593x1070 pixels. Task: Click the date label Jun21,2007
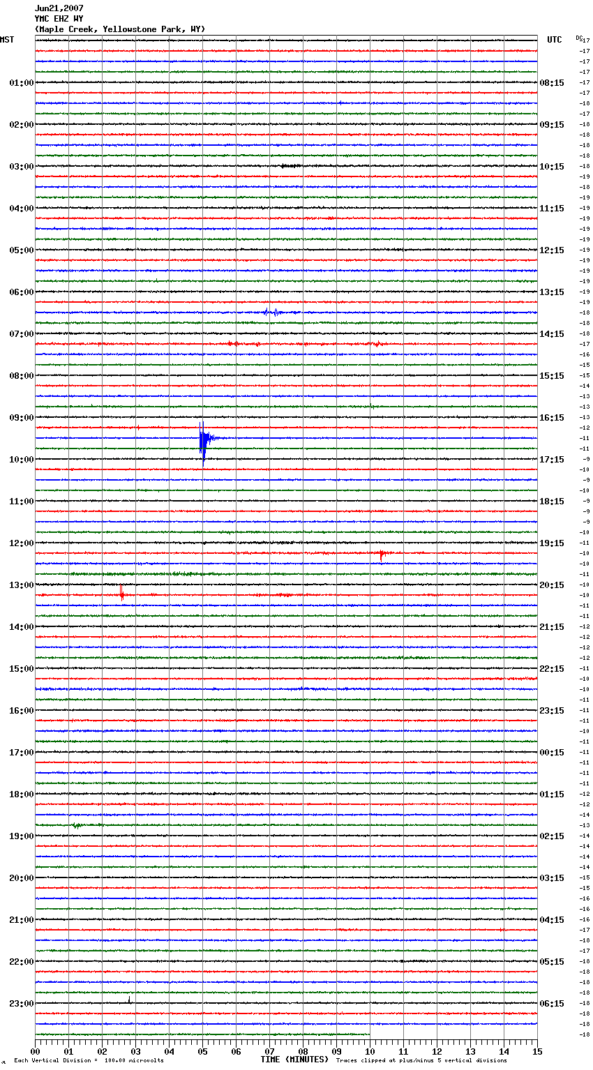59,8
